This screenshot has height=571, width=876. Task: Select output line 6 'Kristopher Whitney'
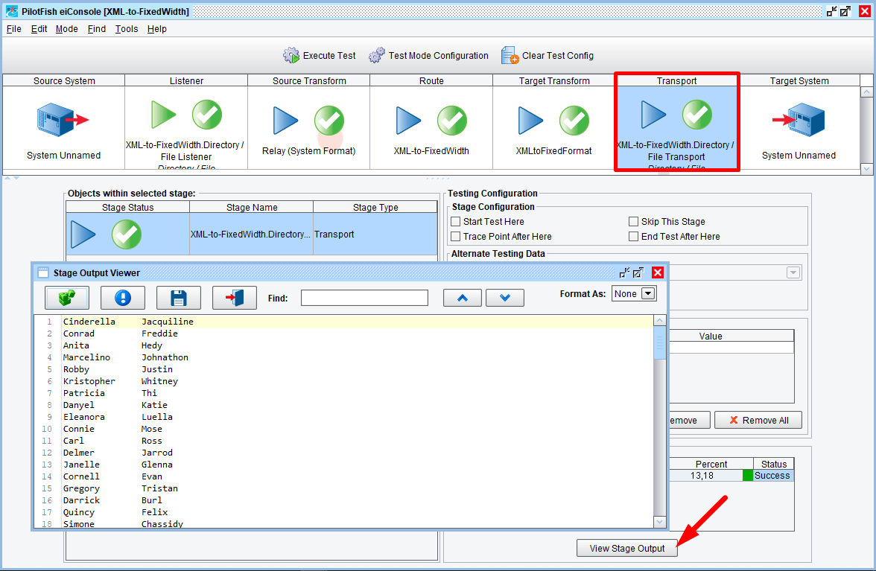click(358, 381)
